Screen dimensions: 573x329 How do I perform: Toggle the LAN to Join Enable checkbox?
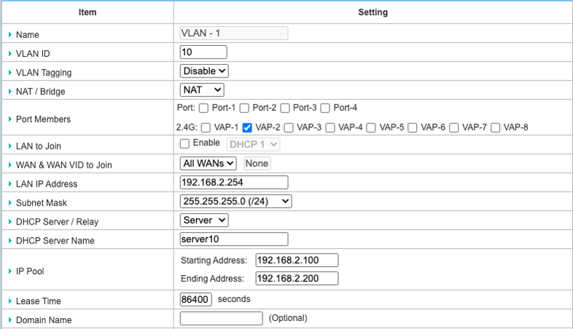(x=185, y=144)
